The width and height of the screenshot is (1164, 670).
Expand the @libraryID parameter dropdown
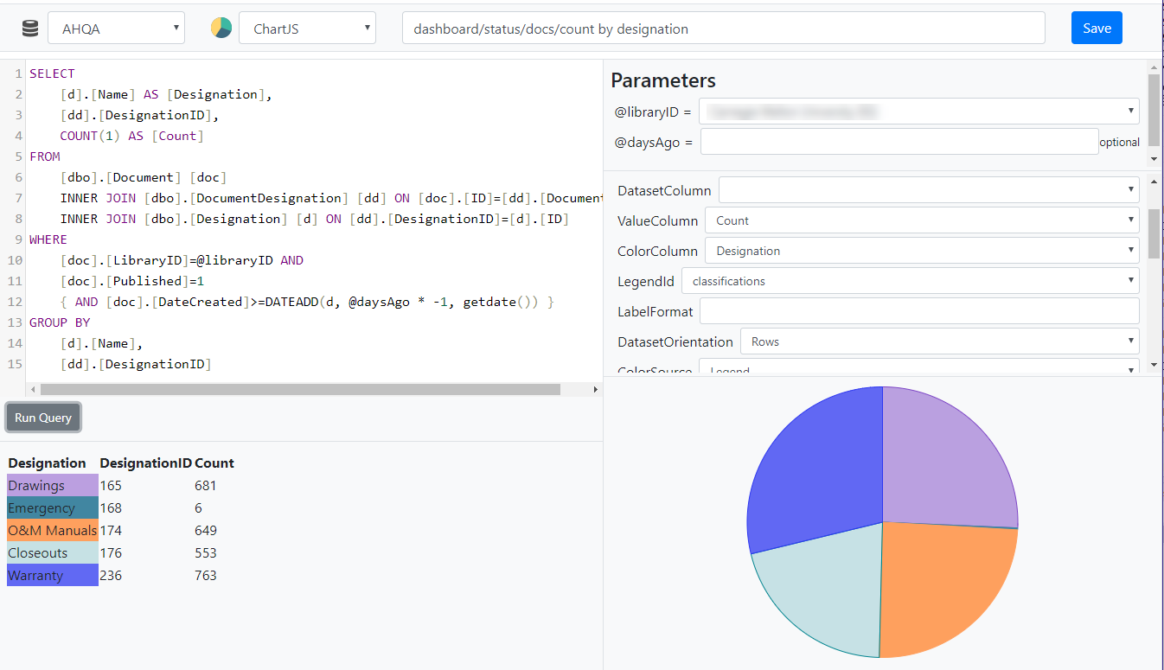[918, 112]
